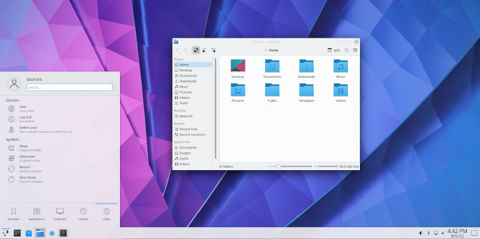Click the launcher Search field
Image resolution: width=480 pixels, height=239 pixels.
click(x=70, y=87)
